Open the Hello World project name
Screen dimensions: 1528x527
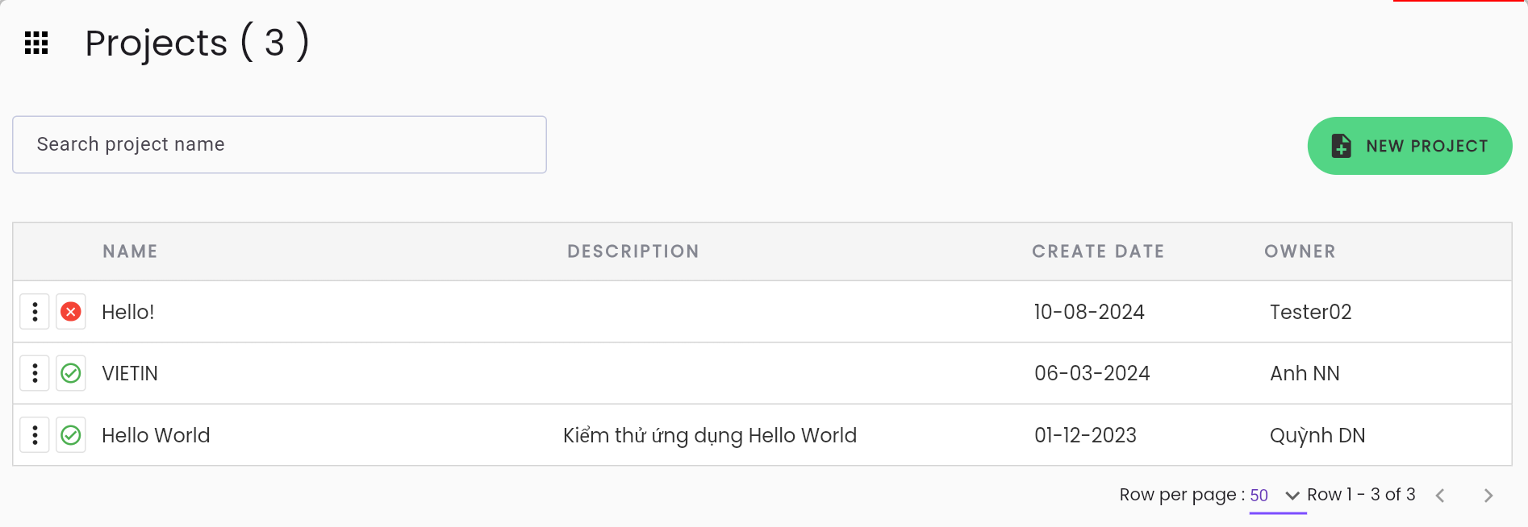click(x=156, y=435)
